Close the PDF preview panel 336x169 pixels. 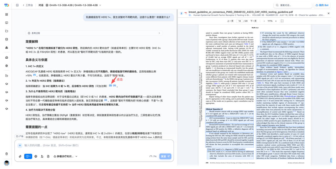328,13
